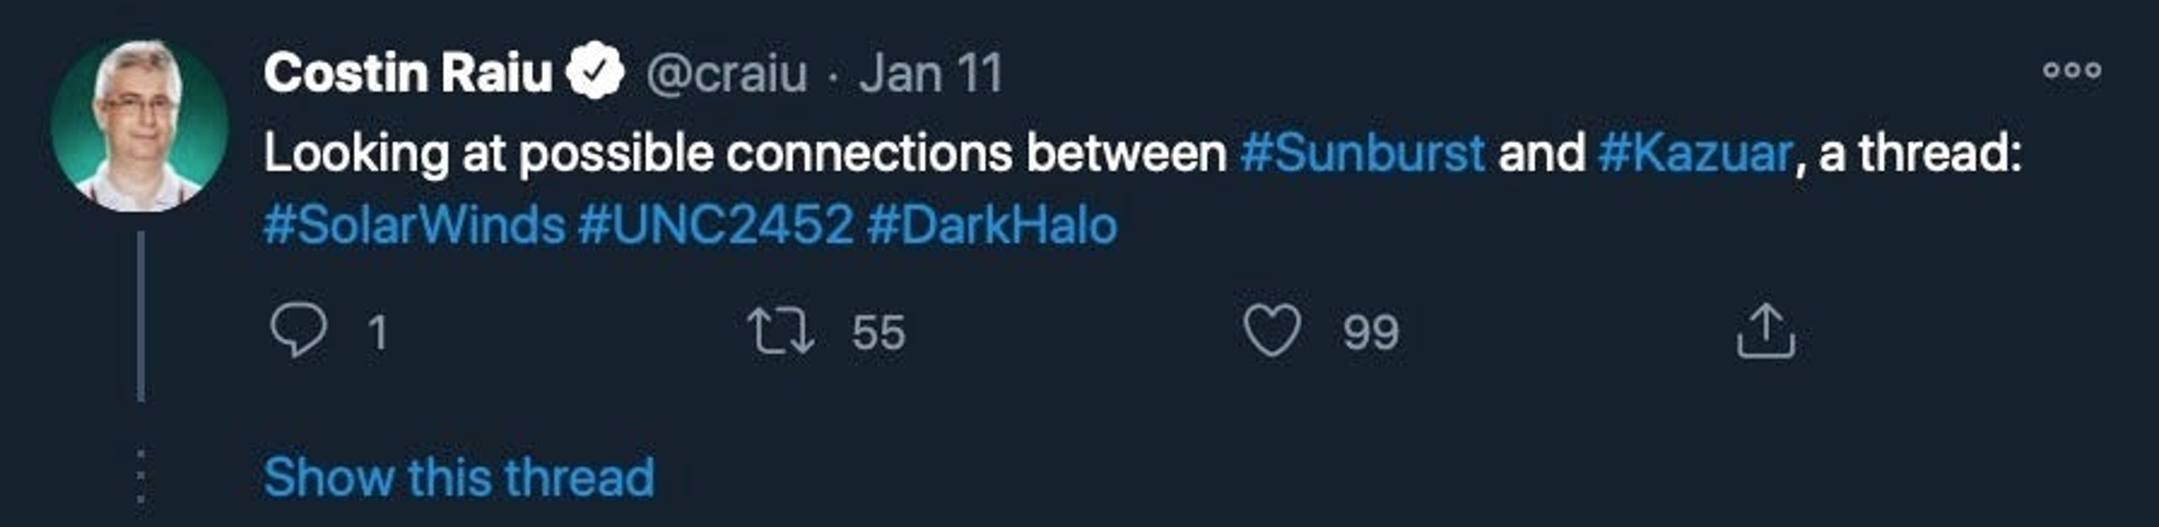Open Costin Raiu's profile picture

[139, 124]
